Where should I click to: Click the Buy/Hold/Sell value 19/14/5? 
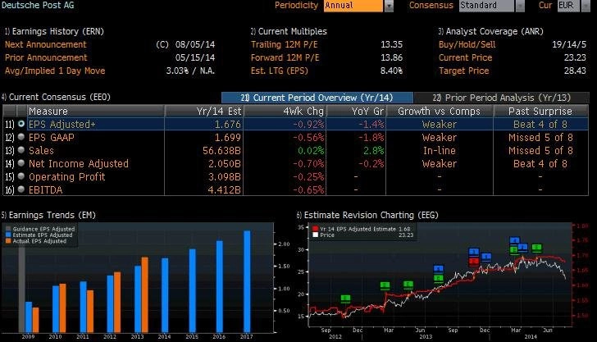pyautogui.click(x=569, y=44)
